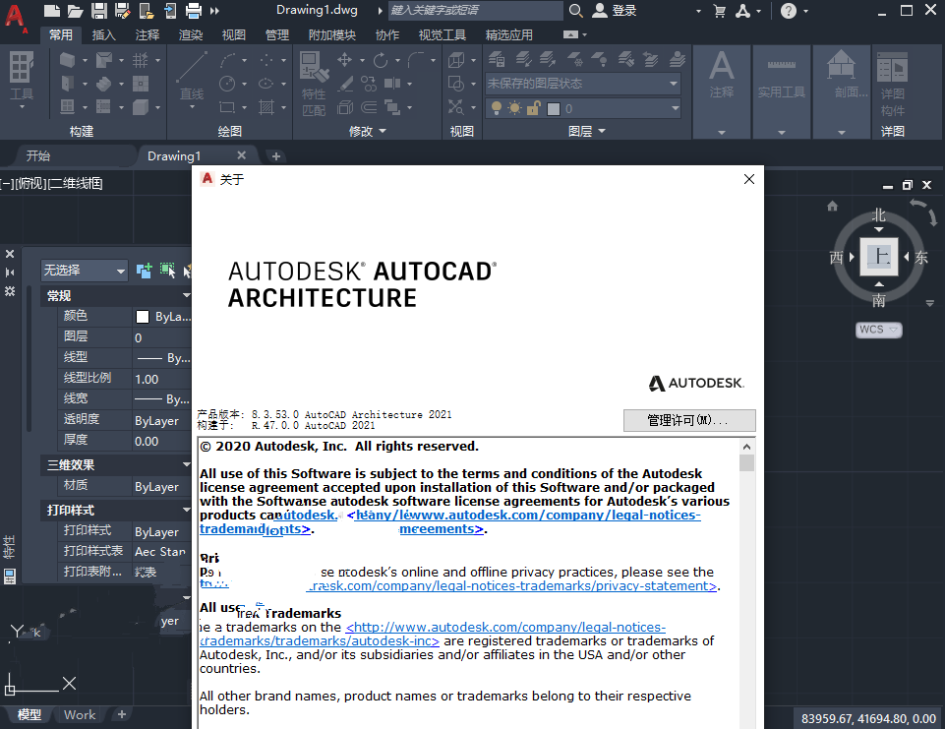The width and height of the screenshot is (945, 729).
Task: Click the Quick Select icon in Properties palette
Action: click(x=189, y=271)
